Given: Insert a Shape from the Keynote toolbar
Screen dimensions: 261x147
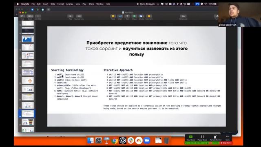Looking at the screenshot, I should pos(134,16).
